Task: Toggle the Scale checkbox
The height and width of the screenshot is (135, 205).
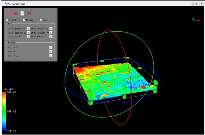Action: click(x=41, y=20)
